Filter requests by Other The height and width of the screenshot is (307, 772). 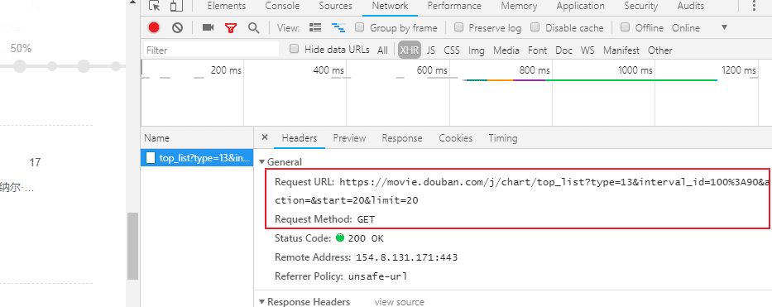(x=659, y=50)
